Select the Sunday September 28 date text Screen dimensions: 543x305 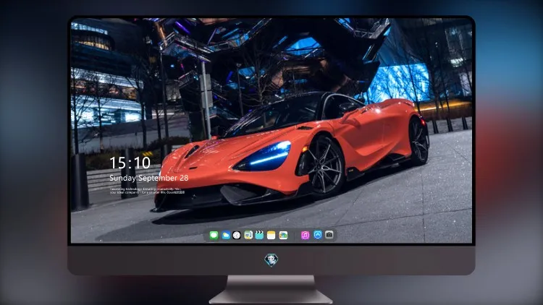[x=149, y=178]
